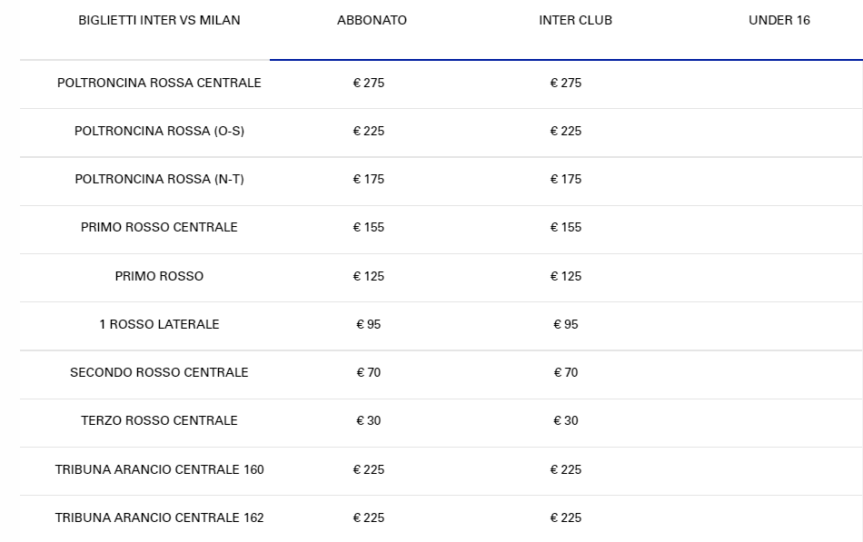Select the INTER CLUB column header
Image resolution: width=863 pixels, height=542 pixels.
point(575,20)
